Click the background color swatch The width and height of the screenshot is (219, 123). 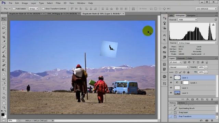[x=5, y=117]
